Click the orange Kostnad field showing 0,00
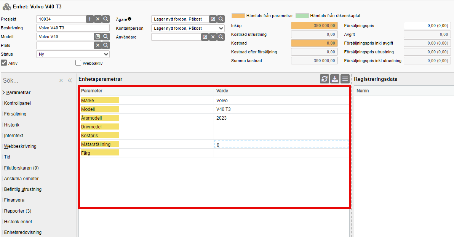This screenshot has width=454, height=237. [314, 43]
